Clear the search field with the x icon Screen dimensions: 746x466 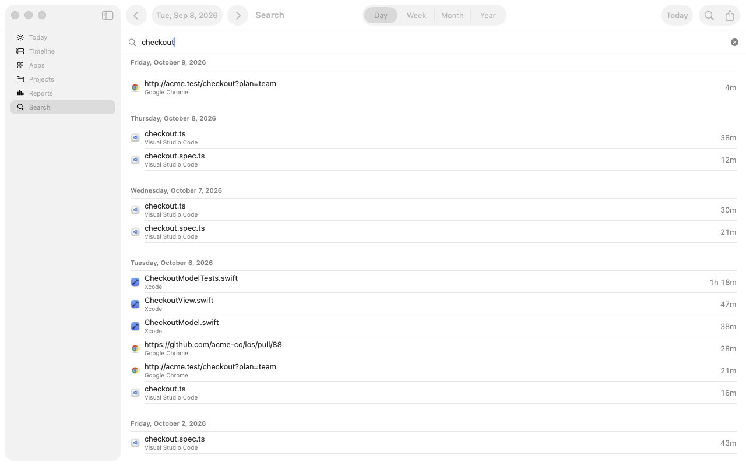pyautogui.click(x=734, y=42)
